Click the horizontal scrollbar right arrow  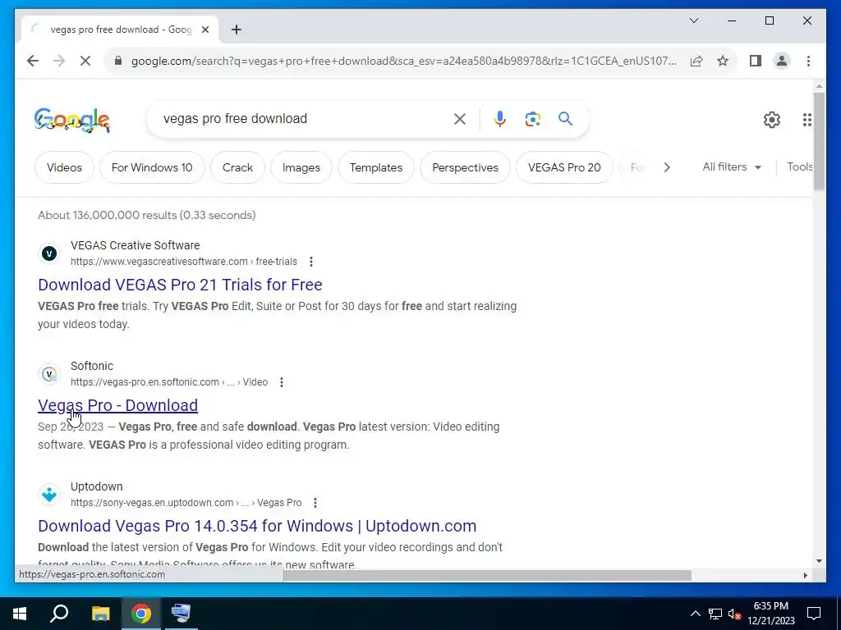[806, 575]
